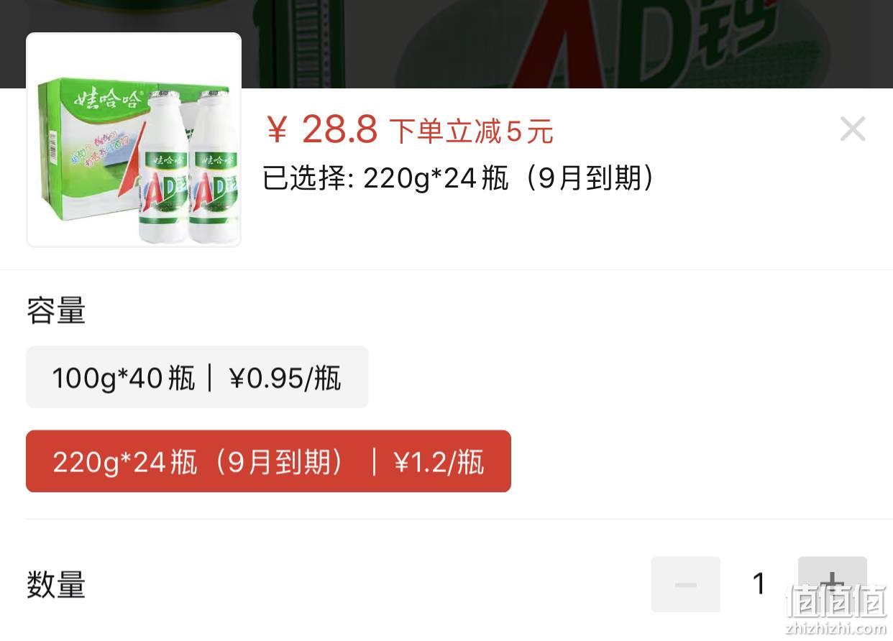Screen dimensions: 893x641
Task: Increase quantity with the plus button
Action: pos(832,584)
